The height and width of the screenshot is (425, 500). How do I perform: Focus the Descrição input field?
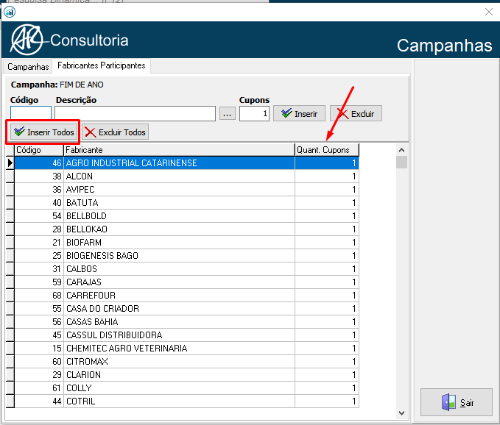[135, 114]
